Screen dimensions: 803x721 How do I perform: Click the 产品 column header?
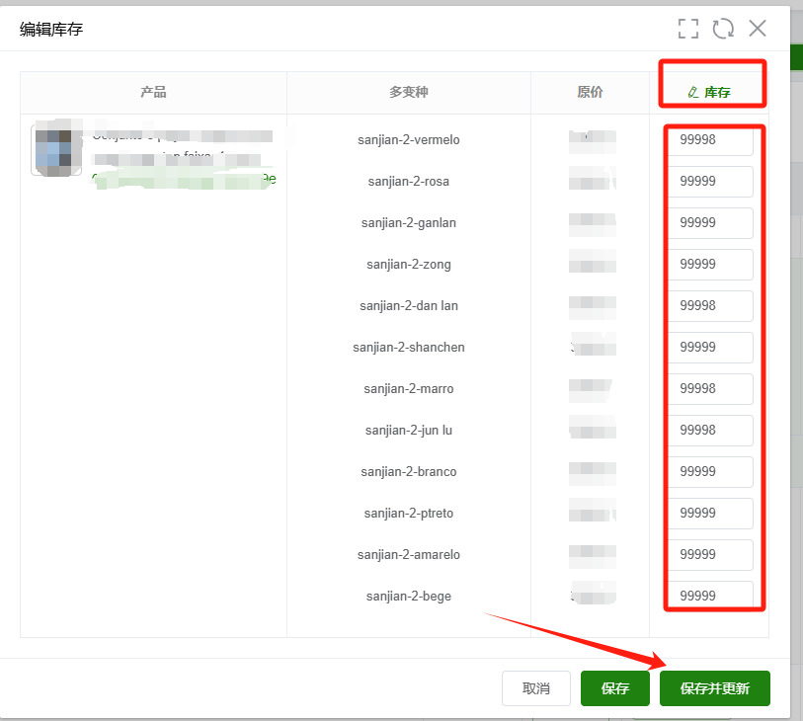click(153, 92)
